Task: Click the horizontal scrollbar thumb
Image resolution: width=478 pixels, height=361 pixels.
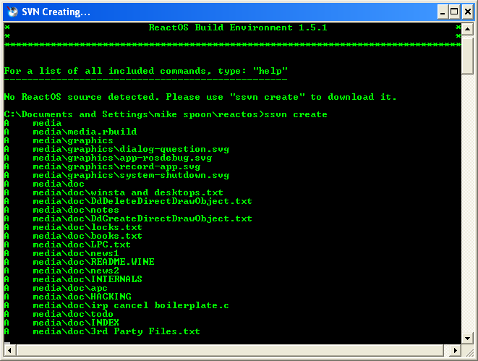Action: (230, 350)
